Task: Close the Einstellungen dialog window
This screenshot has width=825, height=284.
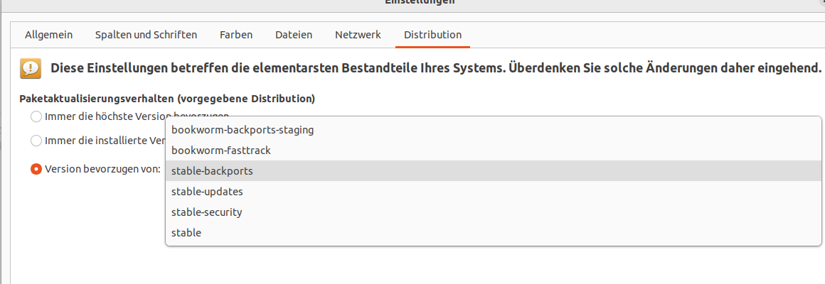Action: click(x=821, y=2)
